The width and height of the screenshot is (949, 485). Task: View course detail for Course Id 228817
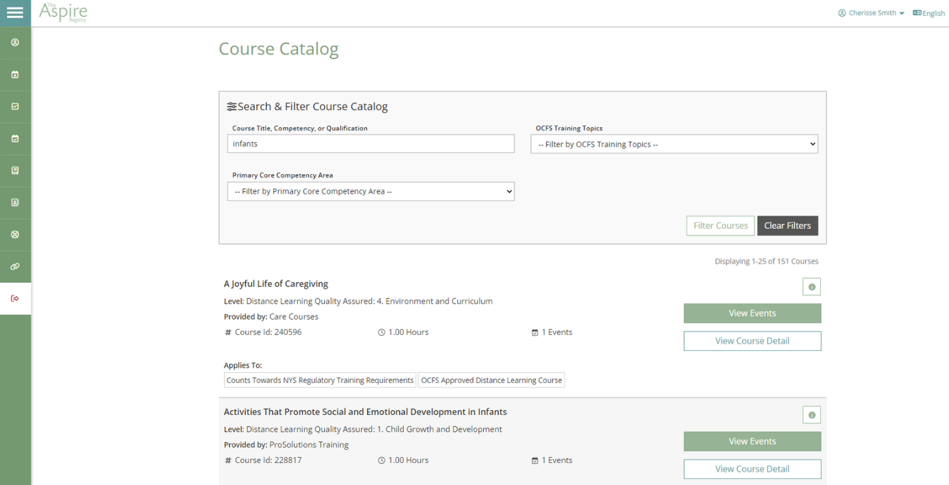pos(752,469)
